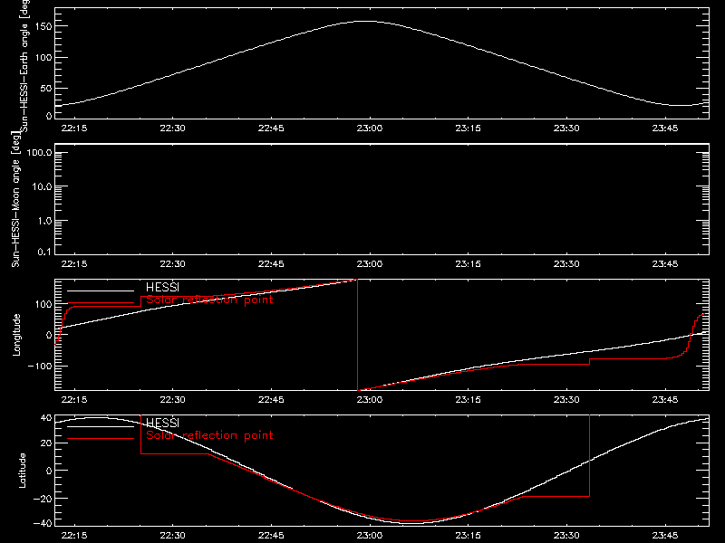
Task: Click 23:45 label under Moon angle plot
Action: 665,263
